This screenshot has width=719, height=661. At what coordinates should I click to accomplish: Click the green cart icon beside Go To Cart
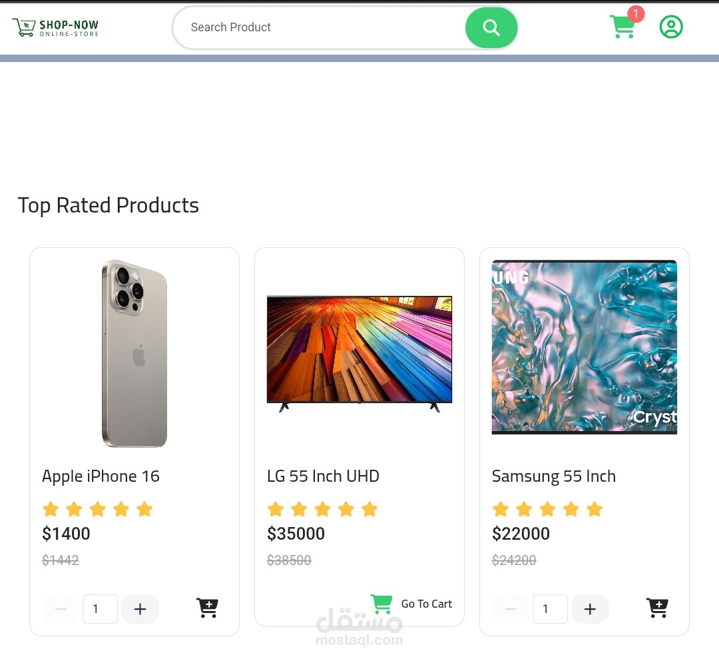pos(381,603)
